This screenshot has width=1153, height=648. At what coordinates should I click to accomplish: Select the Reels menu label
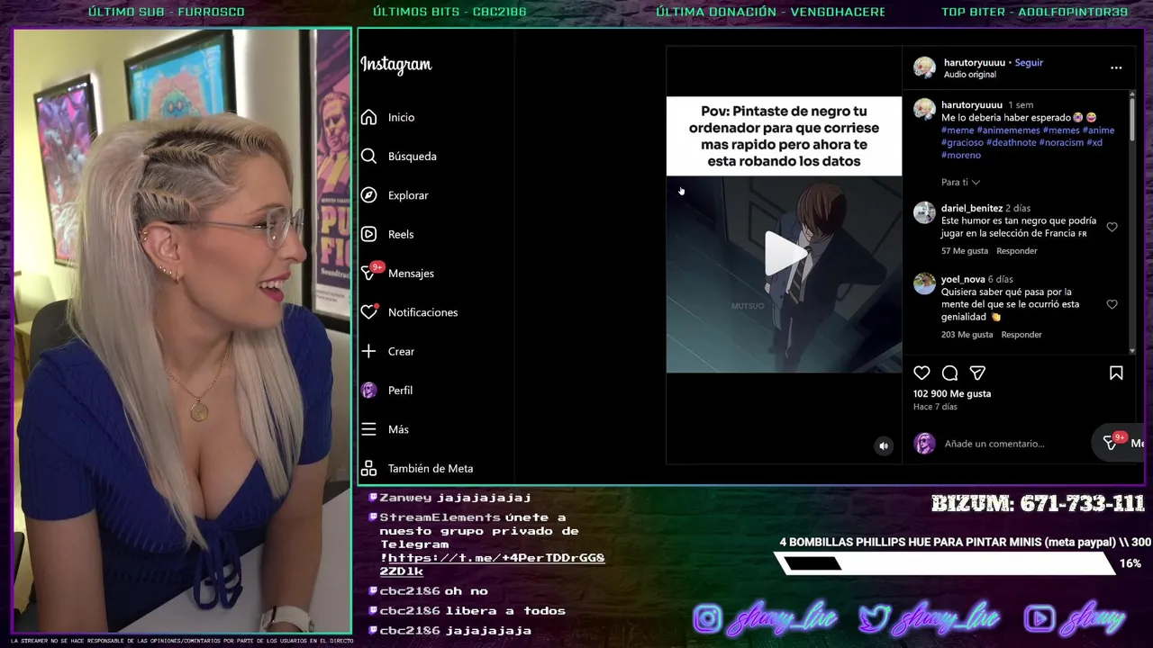401,234
